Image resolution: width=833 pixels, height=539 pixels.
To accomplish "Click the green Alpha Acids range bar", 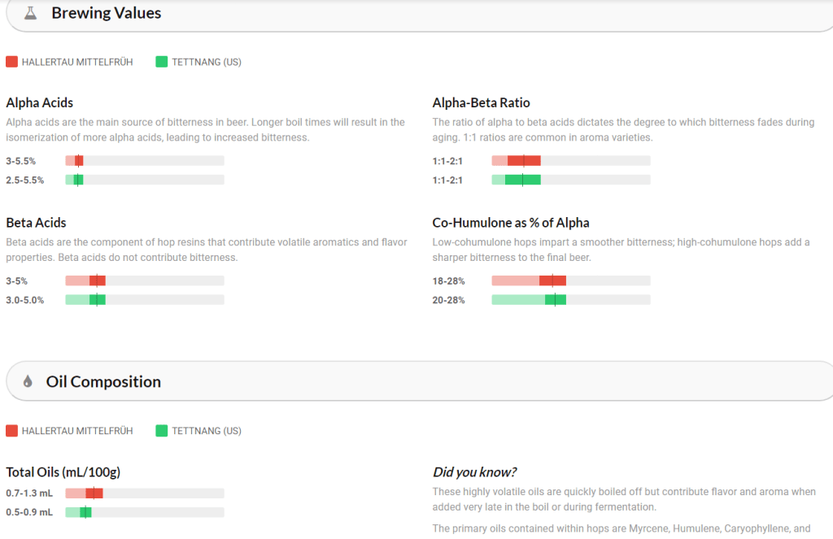I will point(78,180).
